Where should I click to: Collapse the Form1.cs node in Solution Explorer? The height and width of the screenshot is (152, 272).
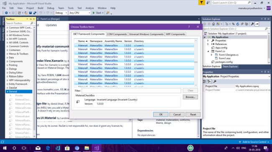click(x=208, y=51)
